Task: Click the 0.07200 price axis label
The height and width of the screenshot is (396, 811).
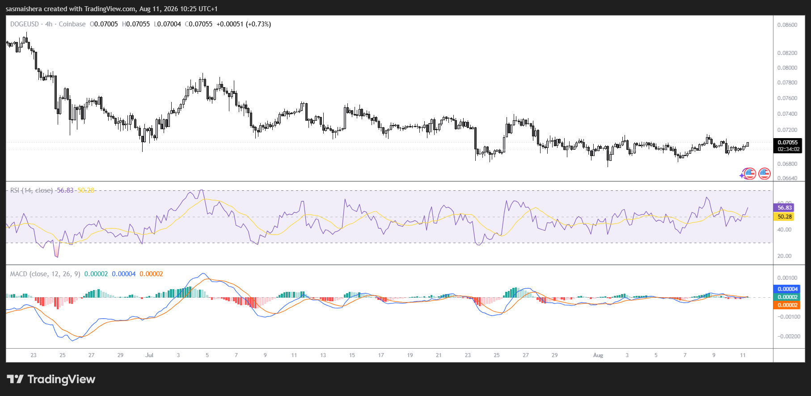Action: pyautogui.click(x=787, y=130)
